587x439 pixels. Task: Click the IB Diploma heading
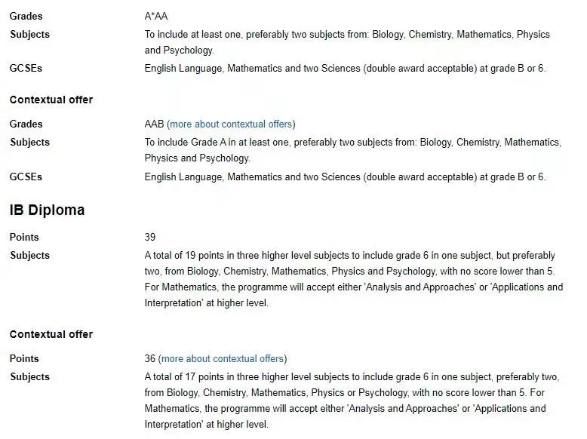(x=48, y=210)
